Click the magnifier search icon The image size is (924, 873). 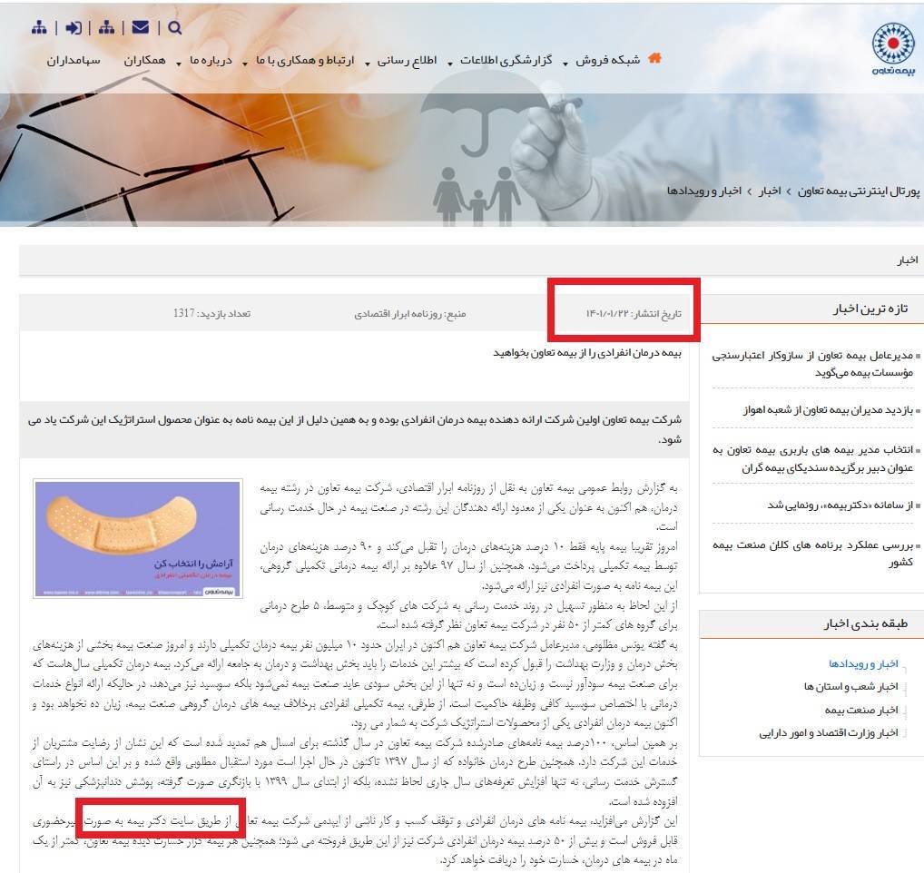[x=174, y=28]
